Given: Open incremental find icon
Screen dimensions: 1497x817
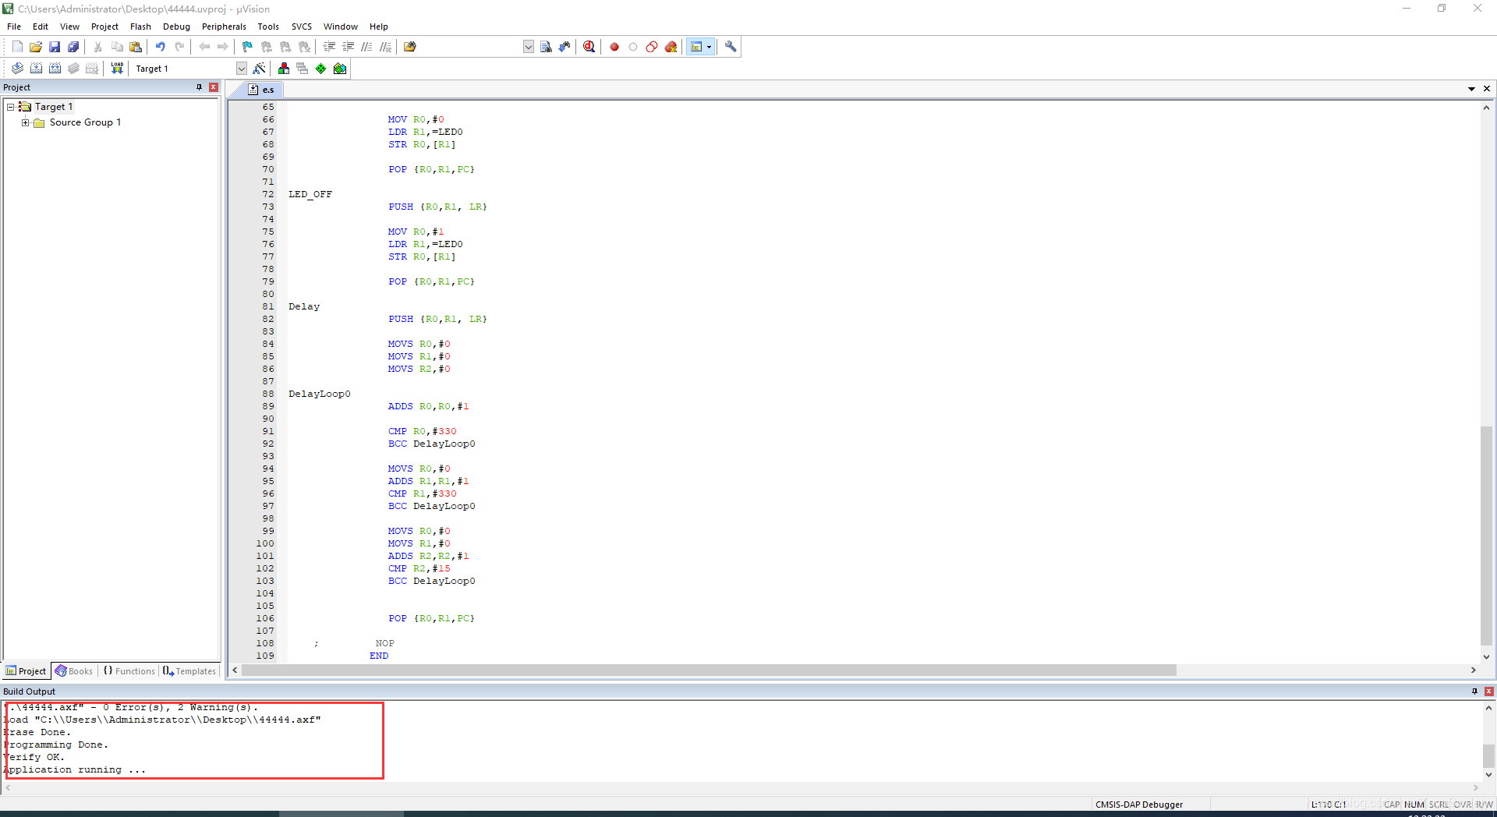Looking at the screenshot, I should click(564, 47).
